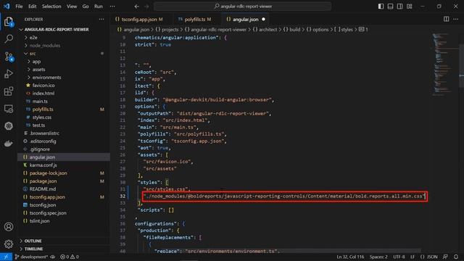Open the Search view in activity bar
This screenshot has width=464, height=261.
pyautogui.click(x=9, y=38)
